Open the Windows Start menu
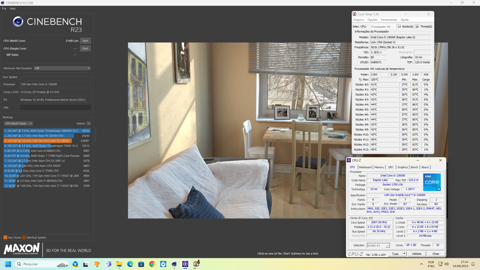Screen dimensions: 480x270 pyautogui.click(x=8, y=264)
